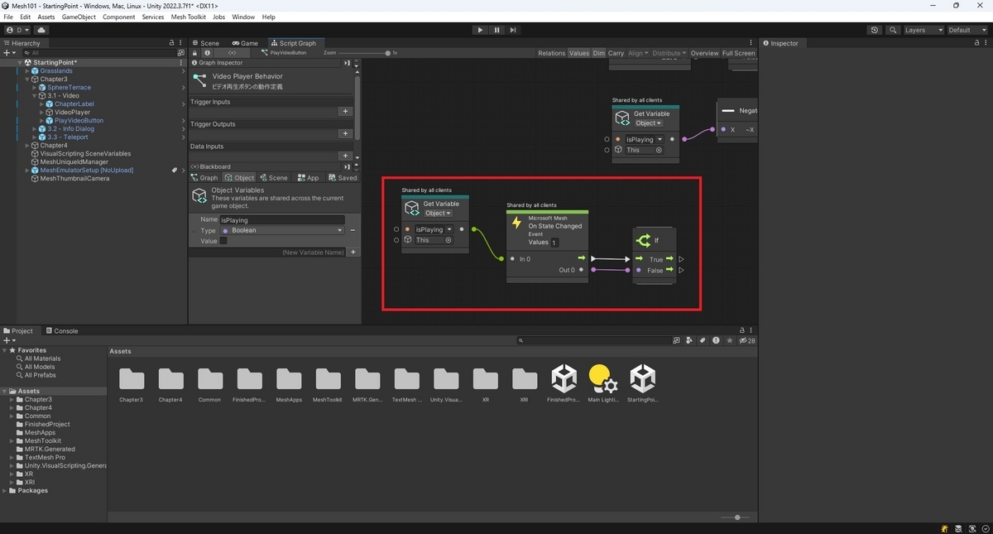Toggle the graph lock icon
The width and height of the screenshot is (993, 534).
click(x=195, y=52)
